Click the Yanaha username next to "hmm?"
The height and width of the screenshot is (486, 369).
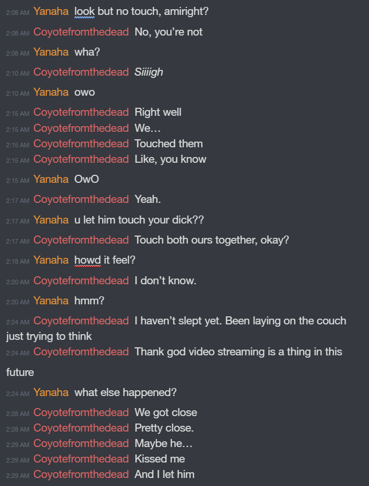click(x=51, y=301)
